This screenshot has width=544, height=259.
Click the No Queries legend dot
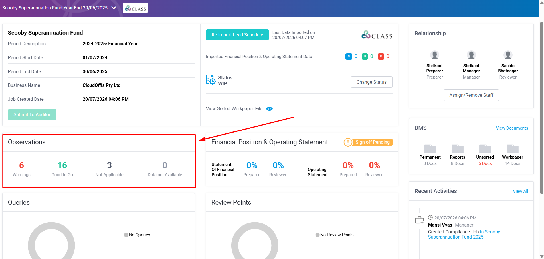[x=126, y=235]
